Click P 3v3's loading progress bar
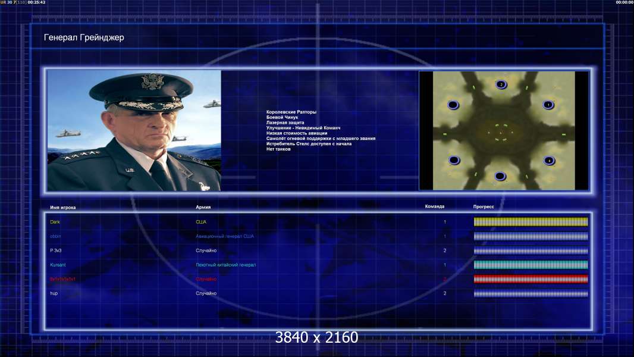This screenshot has height=357, width=634. [531, 250]
